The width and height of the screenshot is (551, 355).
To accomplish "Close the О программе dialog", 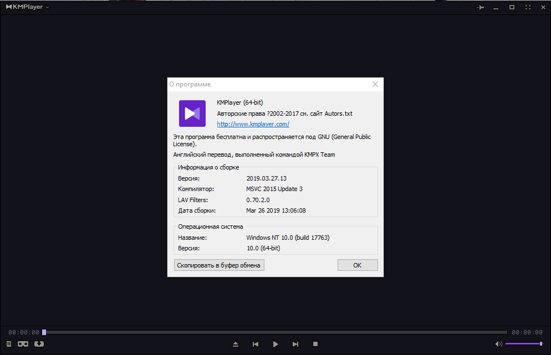I will [x=375, y=84].
